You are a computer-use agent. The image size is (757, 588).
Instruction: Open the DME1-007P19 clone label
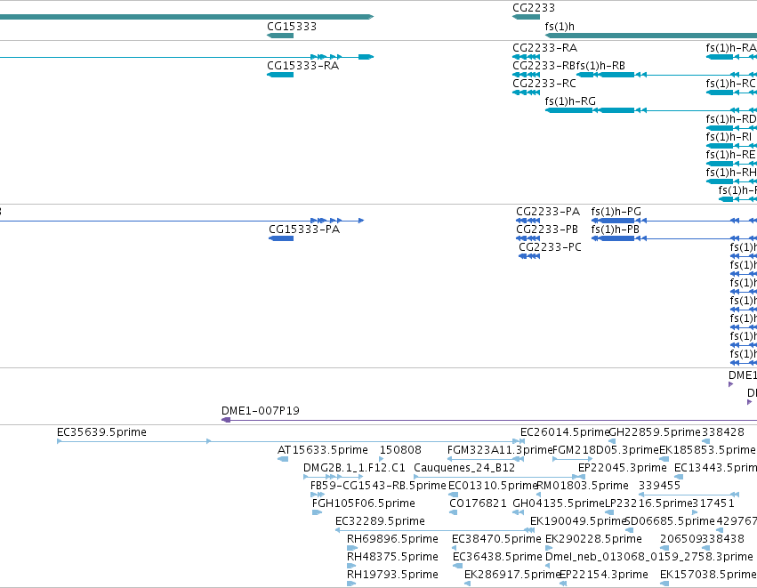pos(261,411)
